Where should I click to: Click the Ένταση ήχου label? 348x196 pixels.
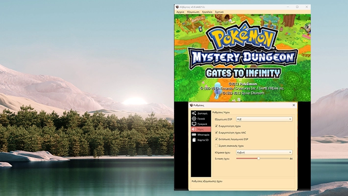[x=222, y=159]
